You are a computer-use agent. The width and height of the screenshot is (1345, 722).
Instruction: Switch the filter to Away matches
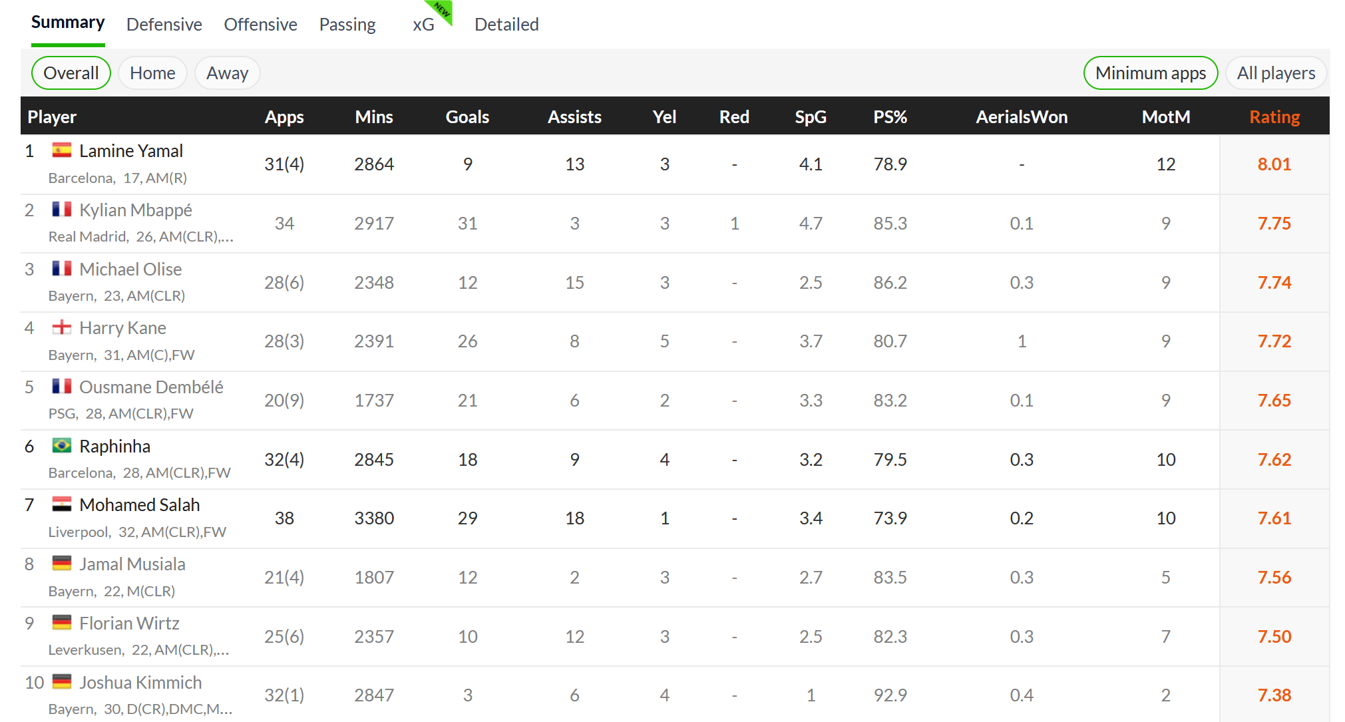(x=227, y=73)
